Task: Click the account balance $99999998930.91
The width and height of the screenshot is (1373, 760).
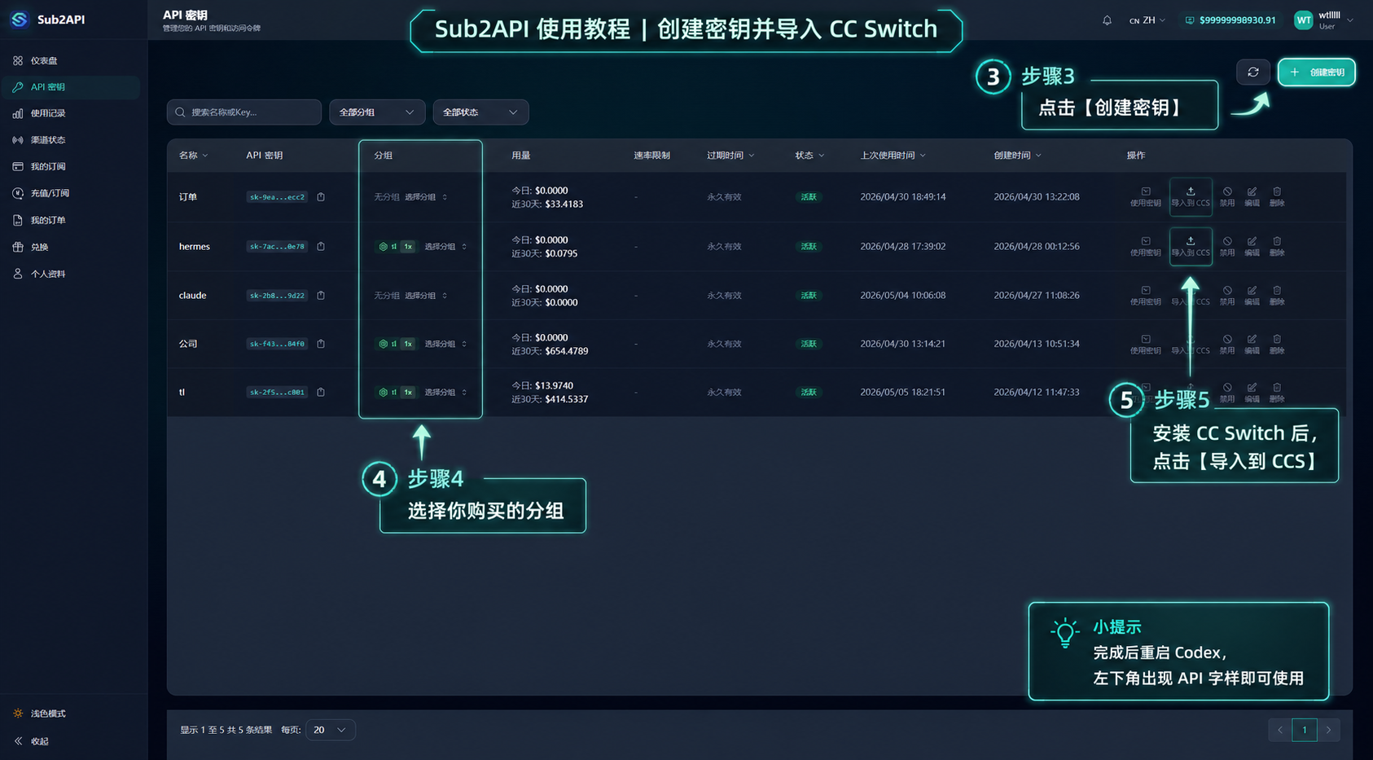Action: 1230,20
